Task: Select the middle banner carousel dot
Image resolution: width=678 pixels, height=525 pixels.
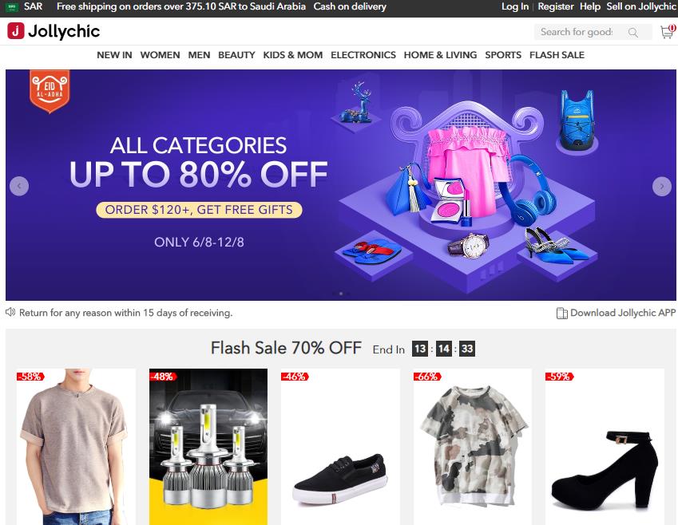Action: coord(341,294)
